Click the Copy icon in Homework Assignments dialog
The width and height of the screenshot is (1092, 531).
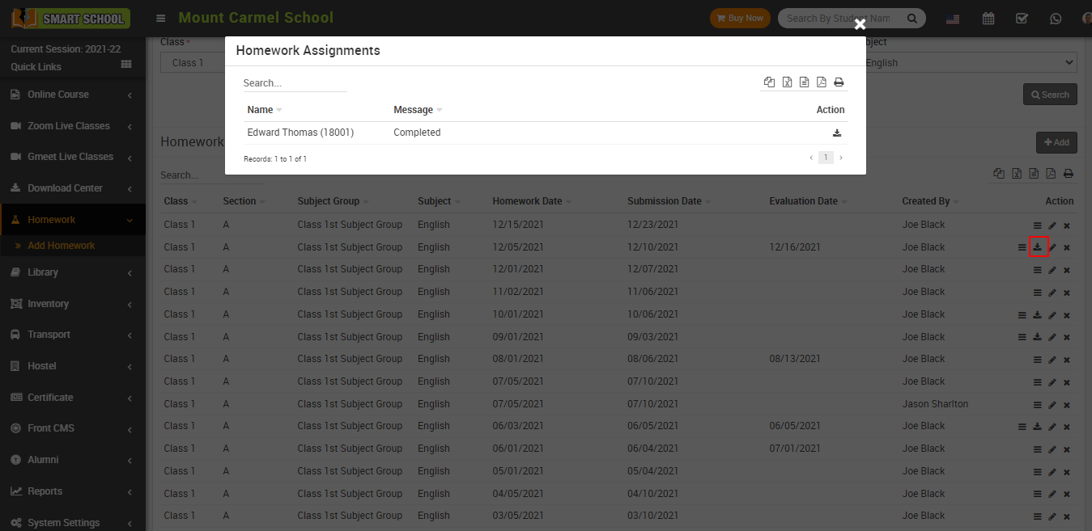point(770,82)
